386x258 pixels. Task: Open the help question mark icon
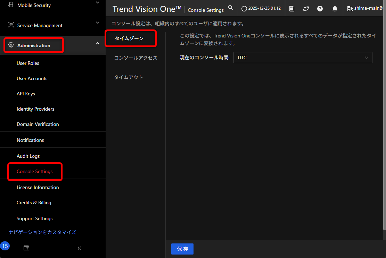(320, 9)
